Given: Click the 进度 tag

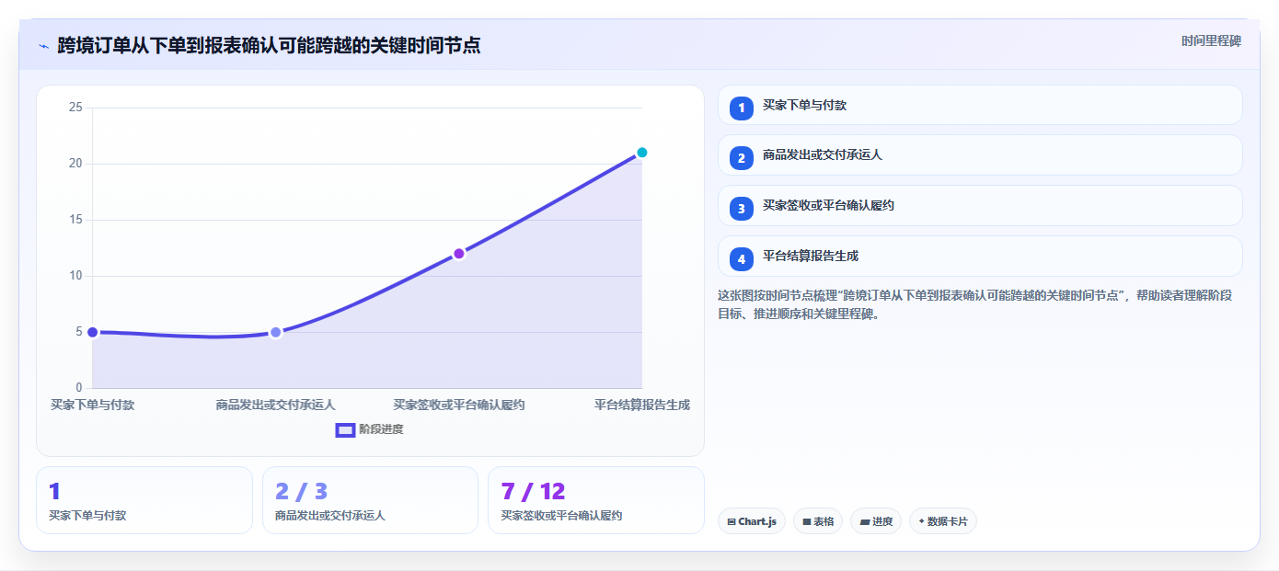Looking at the screenshot, I should coord(876,521).
